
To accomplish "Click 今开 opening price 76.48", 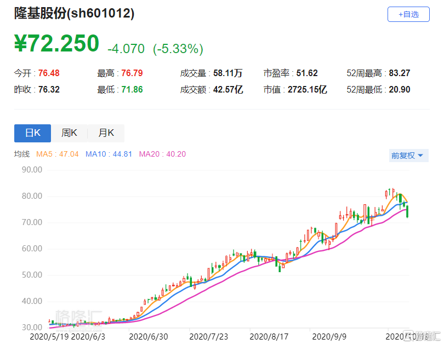I will click(x=37, y=73).
